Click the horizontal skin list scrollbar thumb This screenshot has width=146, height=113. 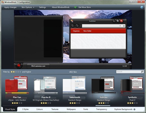(103, 106)
